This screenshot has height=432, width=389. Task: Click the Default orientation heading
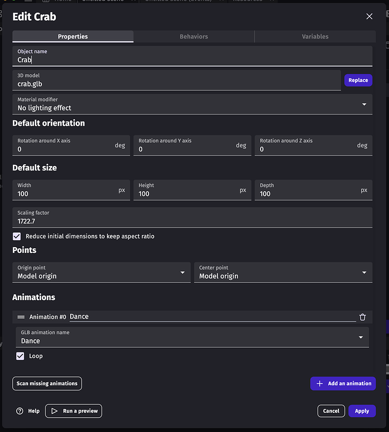click(49, 123)
